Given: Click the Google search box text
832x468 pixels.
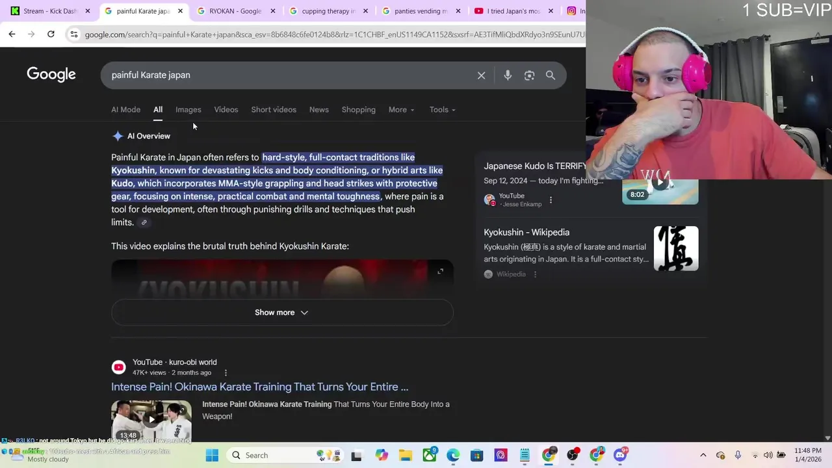Looking at the screenshot, I should click(151, 75).
